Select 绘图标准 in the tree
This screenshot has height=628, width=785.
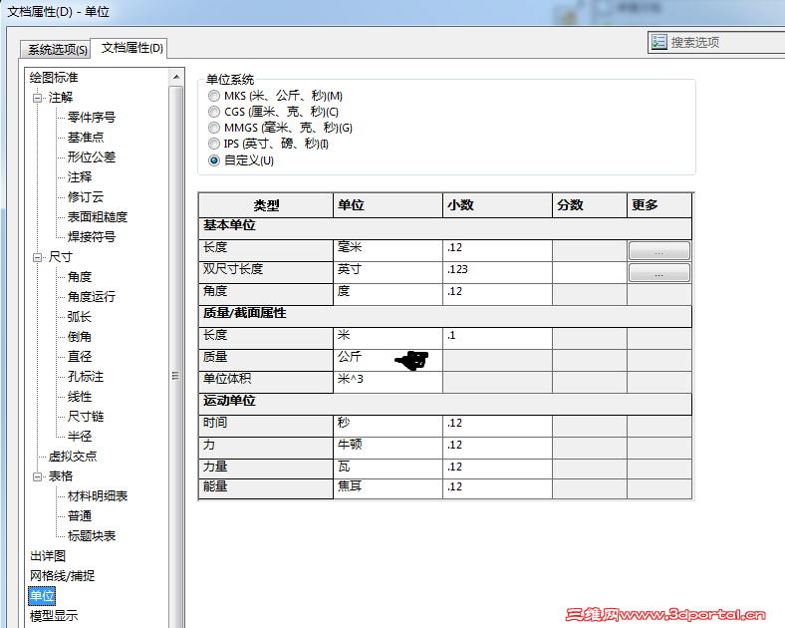[x=54, y=78]
